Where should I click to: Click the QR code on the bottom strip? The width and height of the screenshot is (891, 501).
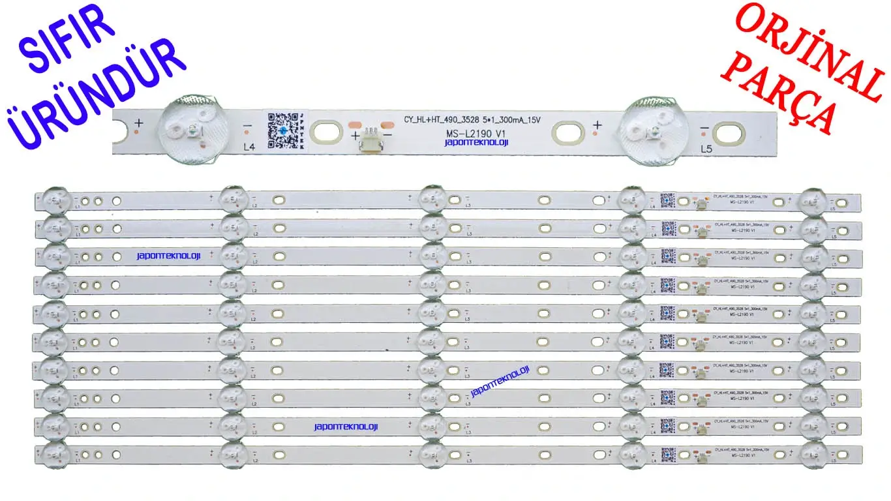coord(667,453)
